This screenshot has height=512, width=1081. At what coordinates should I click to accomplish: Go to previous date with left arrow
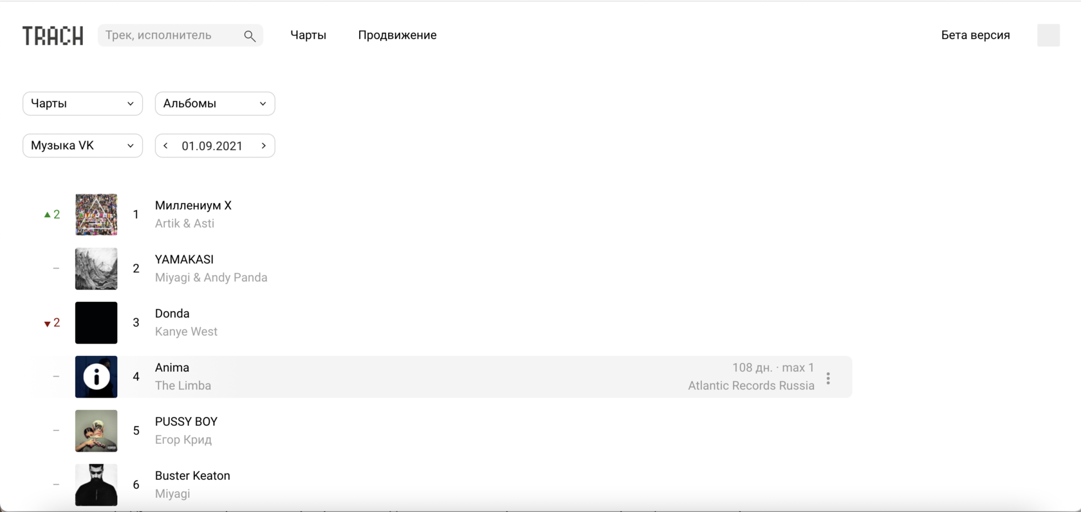tap(166, 146)
